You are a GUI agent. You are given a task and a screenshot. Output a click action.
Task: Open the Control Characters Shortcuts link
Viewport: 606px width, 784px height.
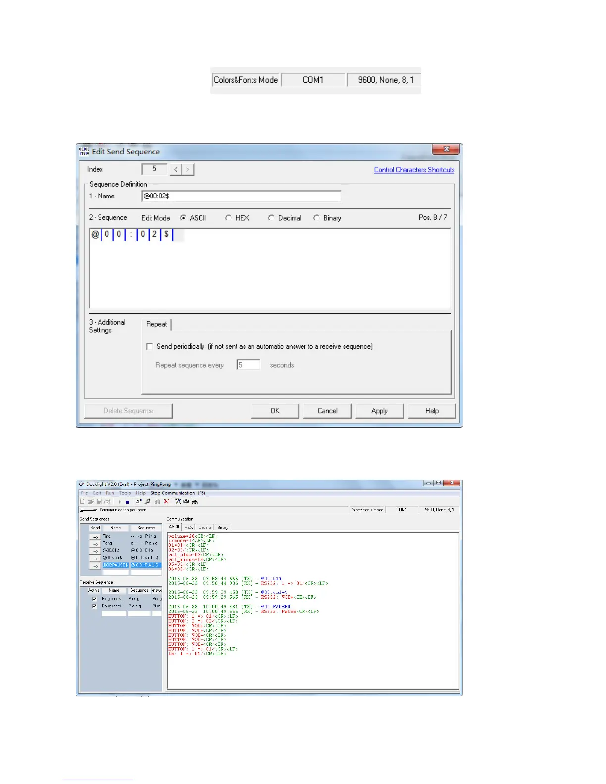pyautogui.click(x=414, y=170)
